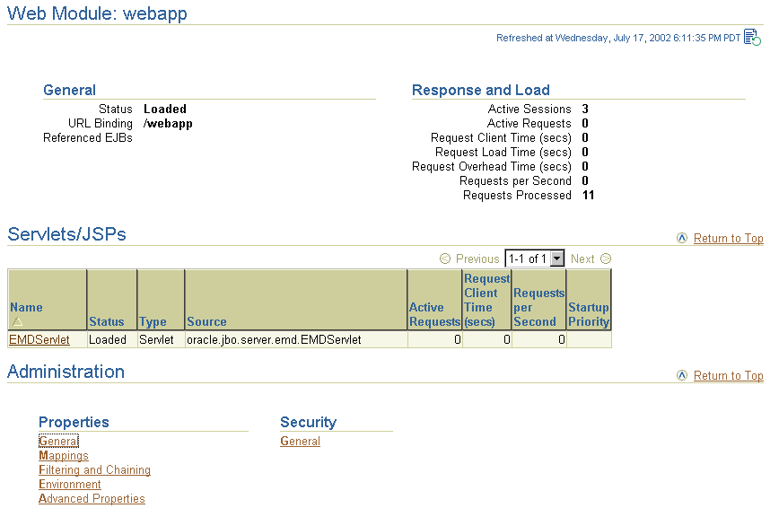This screenshot has height=517, width=770.
Task: Sort table by Source column header
Action: (206, 321)
